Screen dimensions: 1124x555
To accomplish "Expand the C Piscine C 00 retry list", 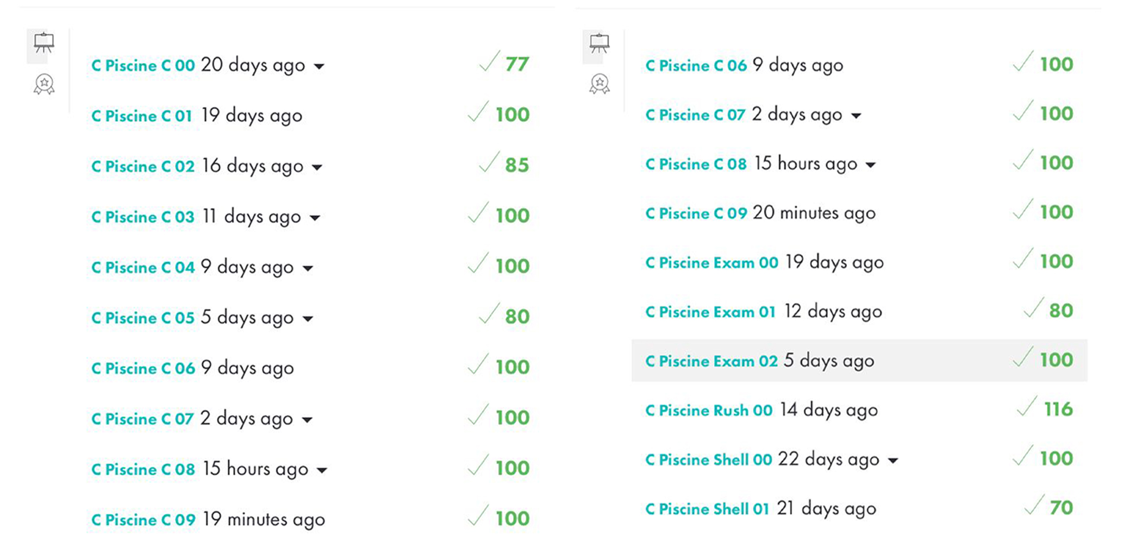I will (x=320, y=67).
